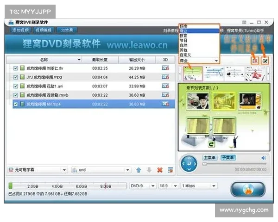Viewport: 278px width, 222px height.
Task: Move selected video up with blue arrow
Action: tap(139, 170)
